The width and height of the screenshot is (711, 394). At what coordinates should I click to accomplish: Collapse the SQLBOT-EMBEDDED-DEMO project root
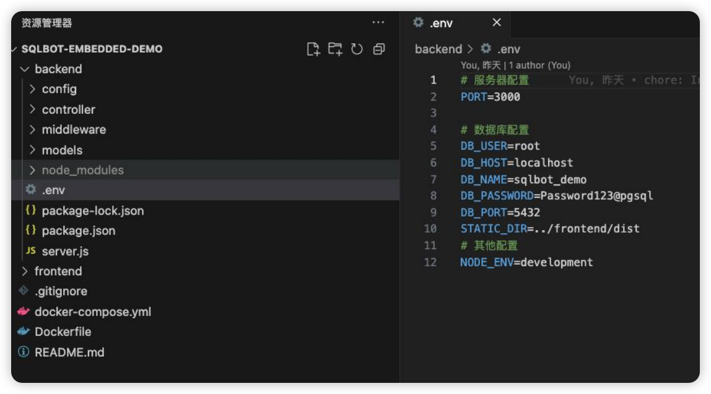[92, 49]
